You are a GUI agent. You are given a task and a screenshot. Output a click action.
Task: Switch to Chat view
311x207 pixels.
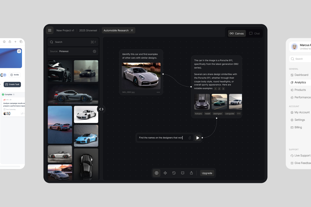click(x=254, y=33)
